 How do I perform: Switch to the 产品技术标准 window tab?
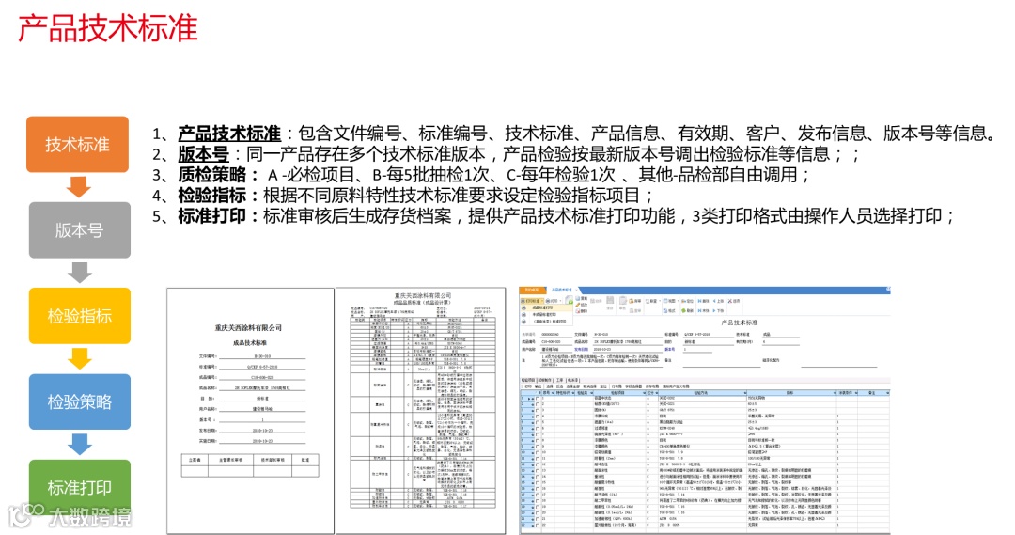coord(561,290)
